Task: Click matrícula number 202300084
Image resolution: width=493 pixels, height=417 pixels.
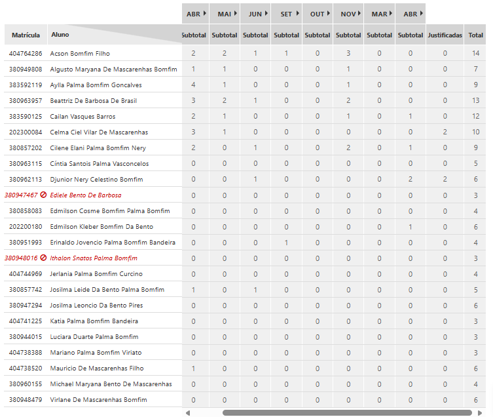Action: click(26, 132)
